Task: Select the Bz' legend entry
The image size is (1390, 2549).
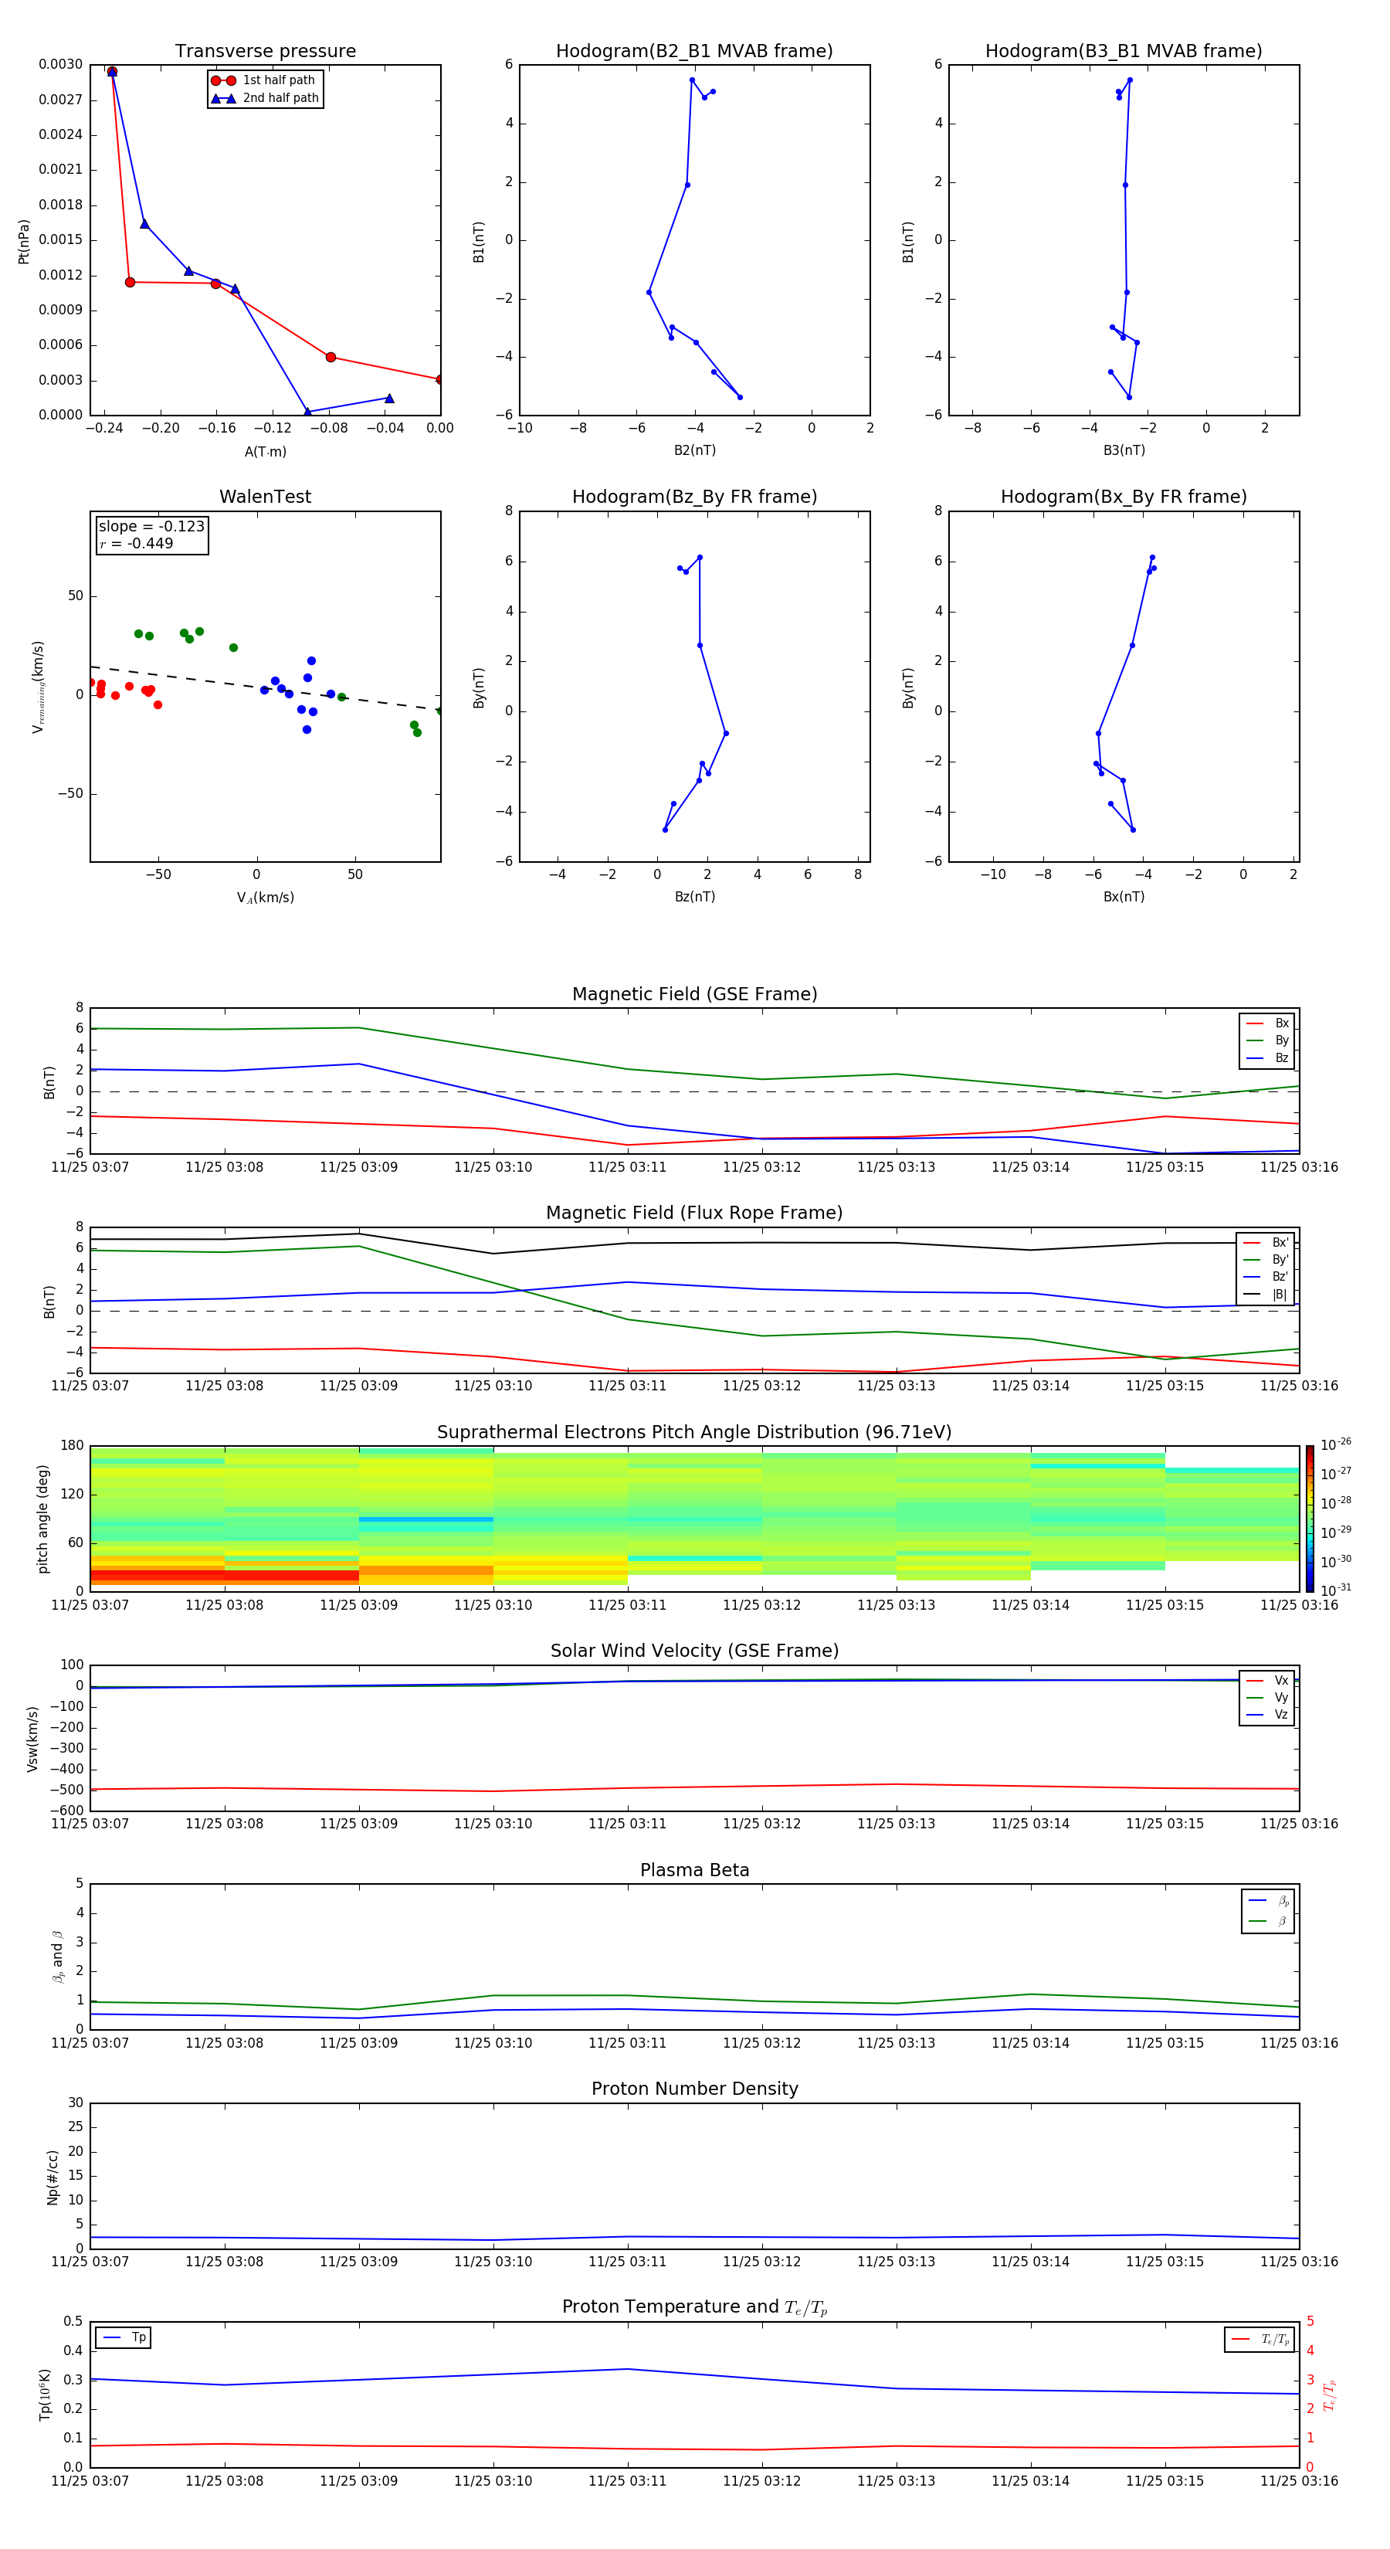Action: click(1266, 1277)
